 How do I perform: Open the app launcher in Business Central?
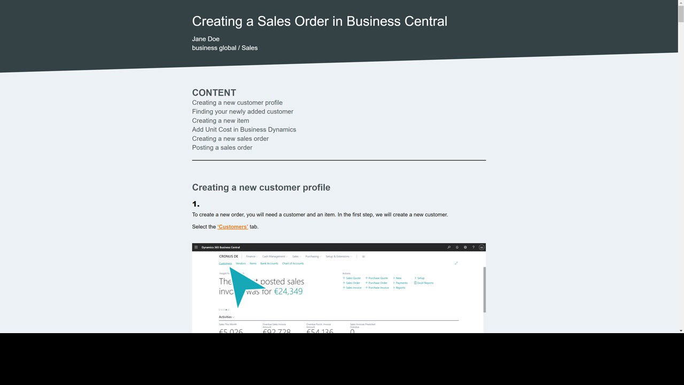click(196, 248)
